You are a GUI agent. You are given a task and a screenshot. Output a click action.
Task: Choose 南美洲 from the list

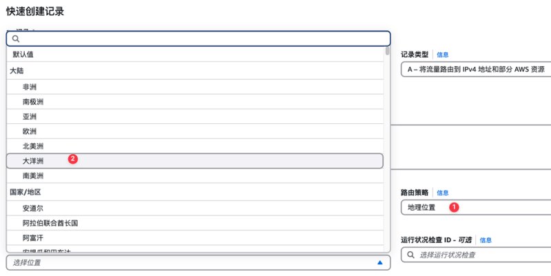(x=195, y=176)
